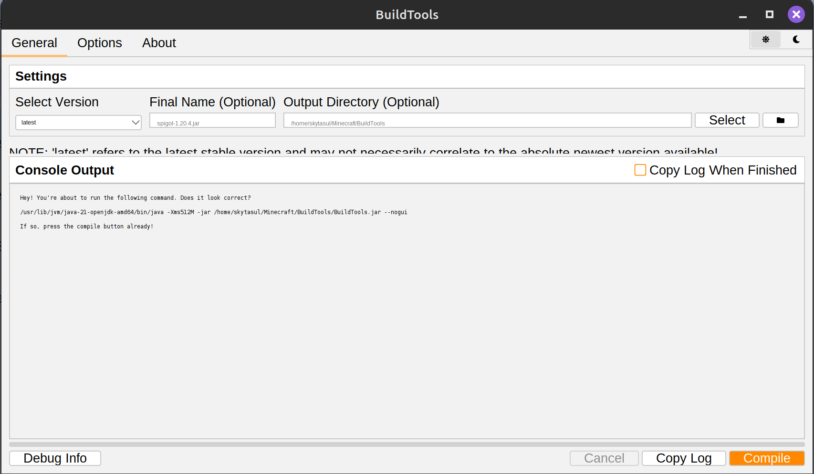814x474 pixels.
Task: Maximize the BuildTools window
Action: click(x=769, y=14)
